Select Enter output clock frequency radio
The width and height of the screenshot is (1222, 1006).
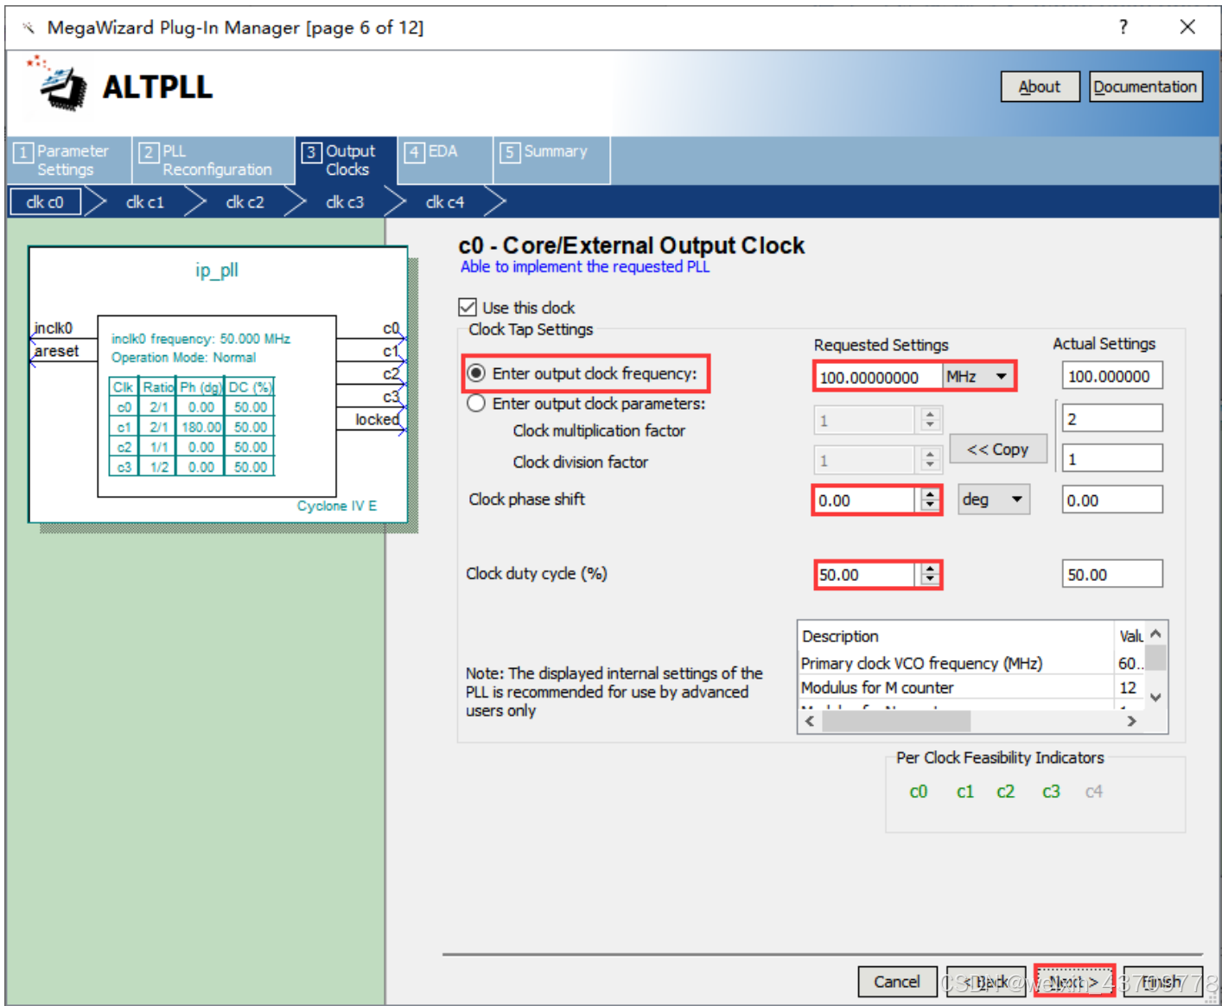476,373
